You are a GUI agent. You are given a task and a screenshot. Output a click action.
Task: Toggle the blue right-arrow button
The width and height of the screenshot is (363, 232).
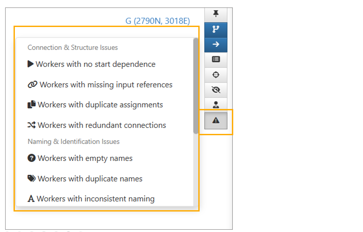point(216,44)
